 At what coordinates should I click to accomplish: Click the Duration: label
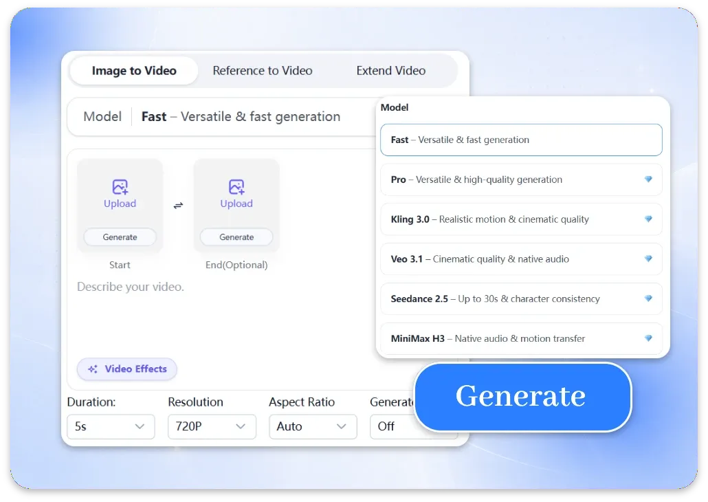[x=91, y=402]
